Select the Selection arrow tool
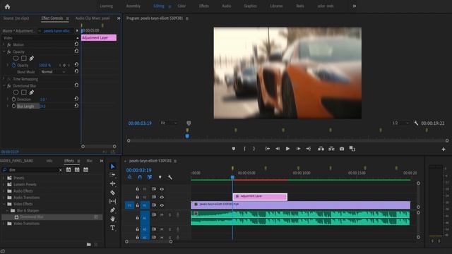Screen dimensions: 452x254 pyautogui.click(x=113, y=167)
